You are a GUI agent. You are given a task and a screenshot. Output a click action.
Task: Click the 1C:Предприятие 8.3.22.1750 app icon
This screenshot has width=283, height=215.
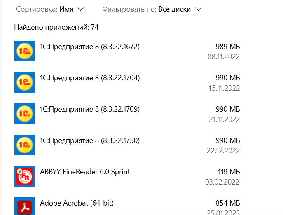point(25,145)
